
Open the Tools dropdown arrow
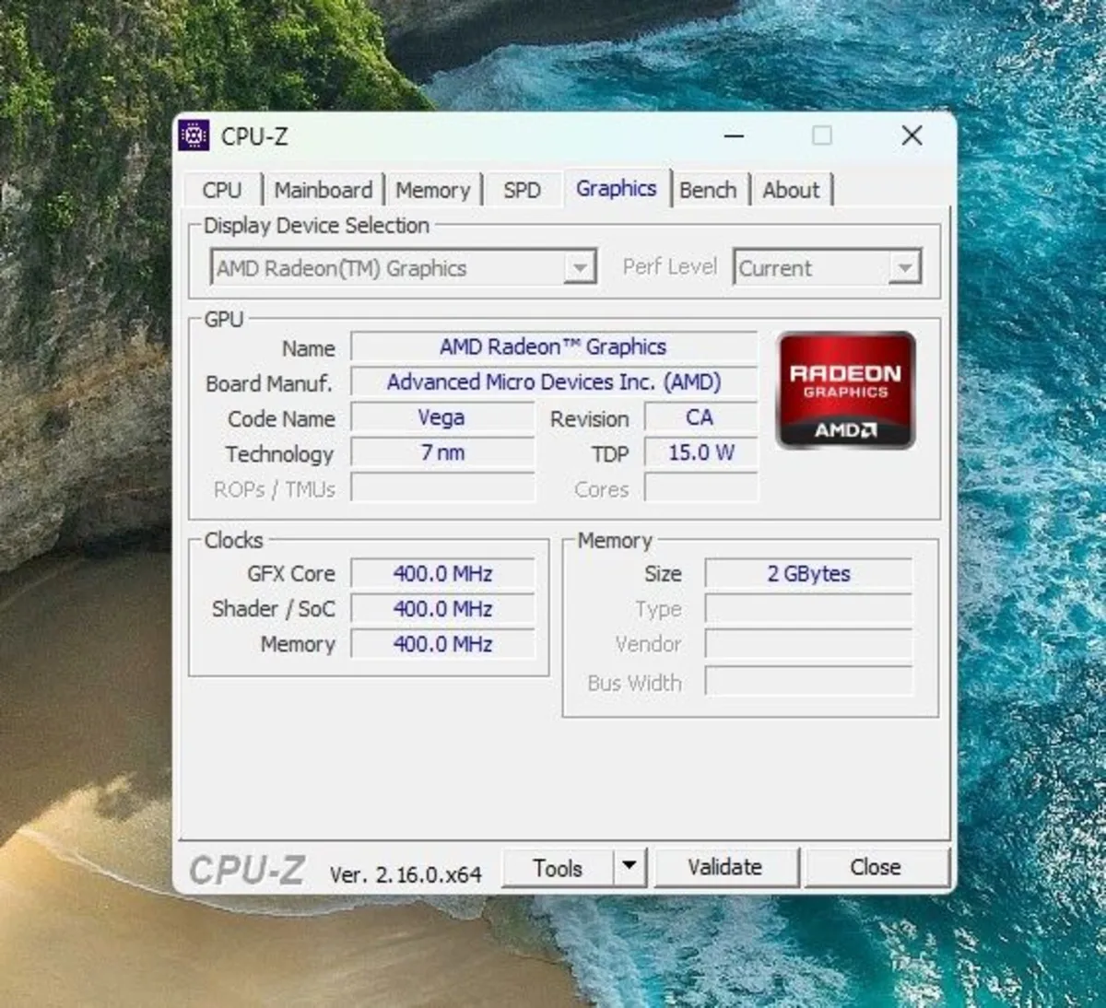(x=629, y=867)
